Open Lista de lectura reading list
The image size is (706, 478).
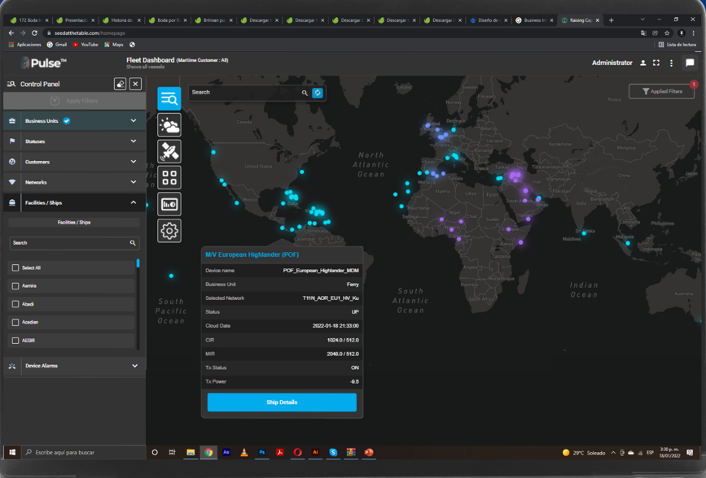click(677, 45)
